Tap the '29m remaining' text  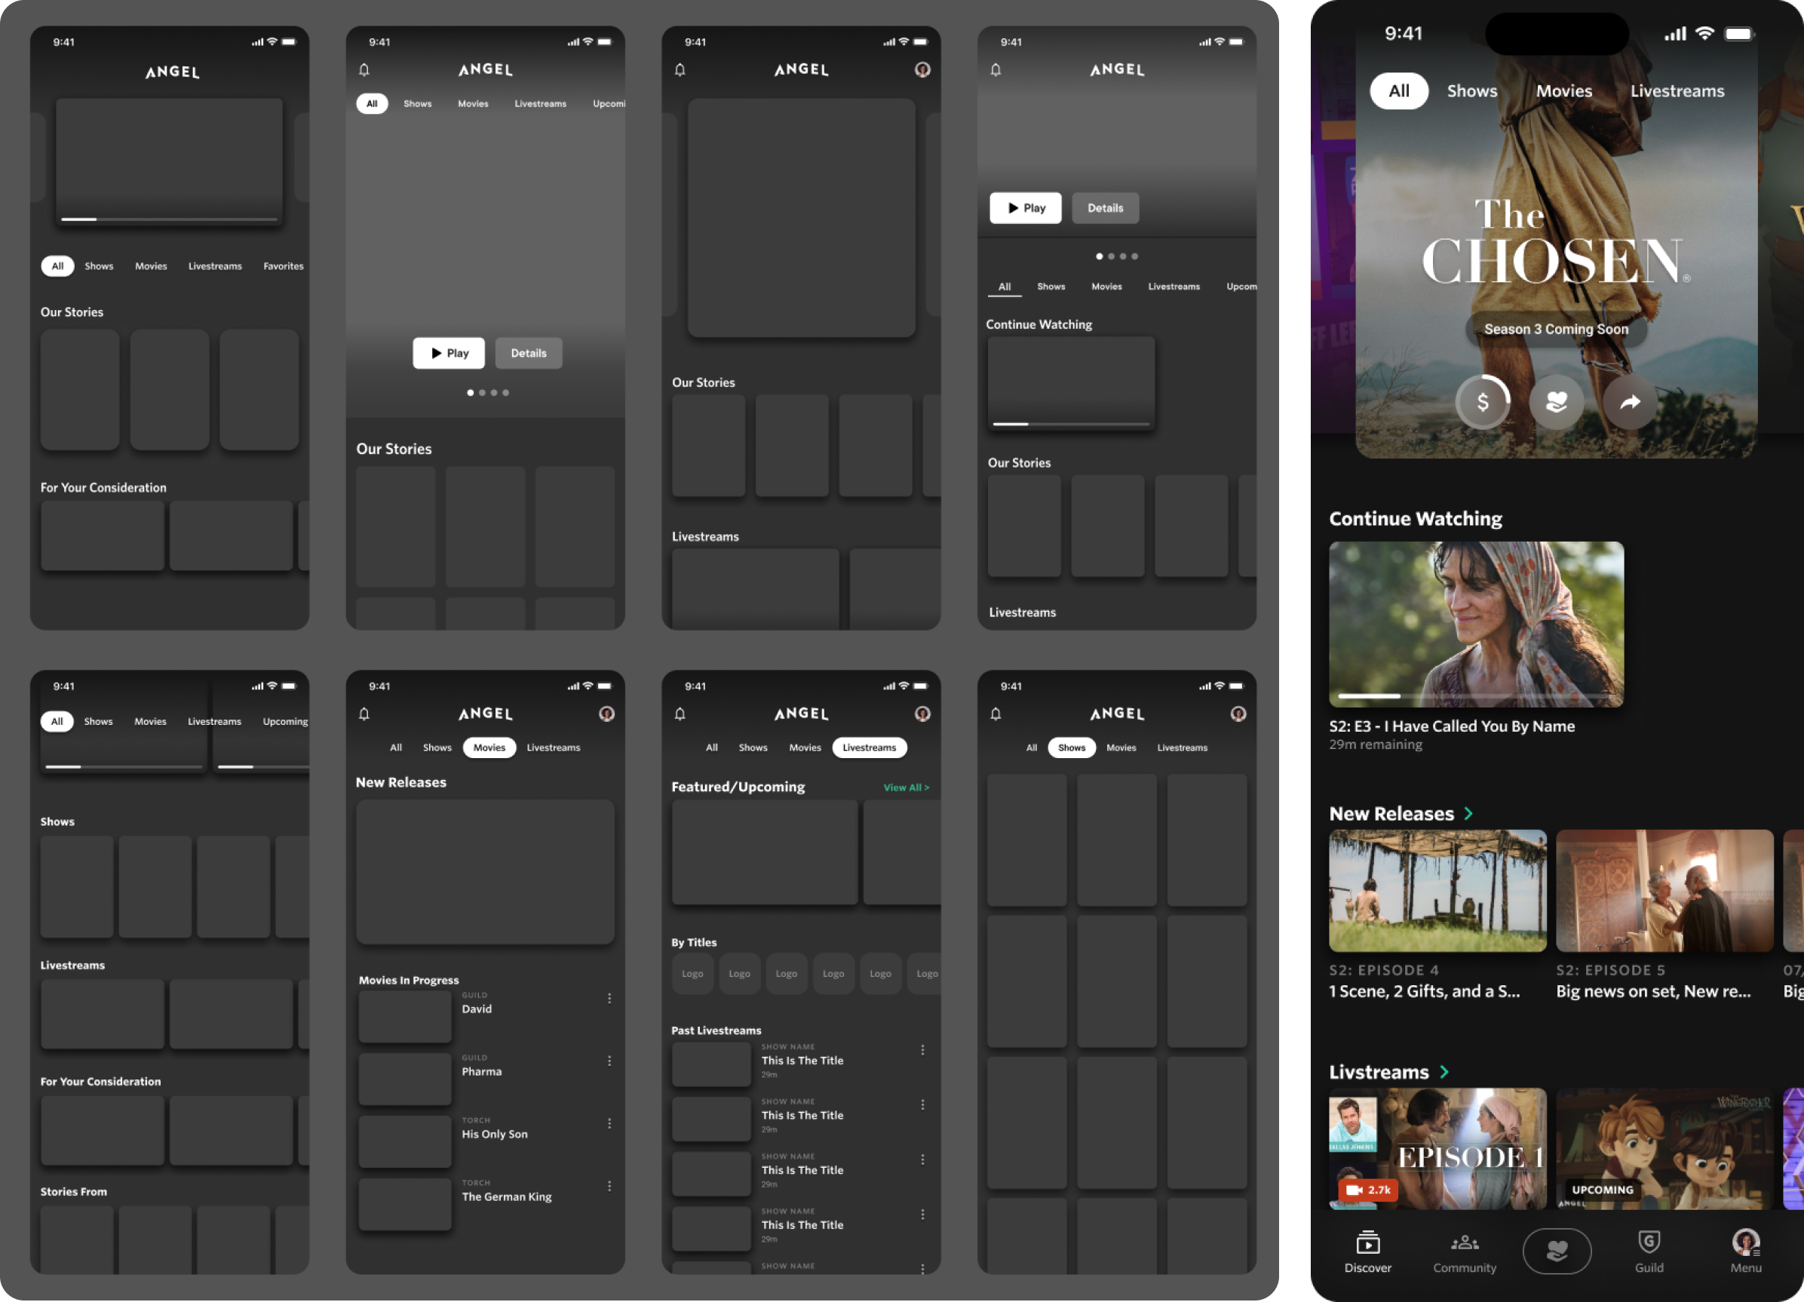[1376, 745]
